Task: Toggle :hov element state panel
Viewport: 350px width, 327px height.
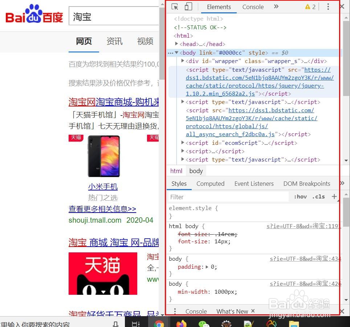Action: click(x=300, y=197)
